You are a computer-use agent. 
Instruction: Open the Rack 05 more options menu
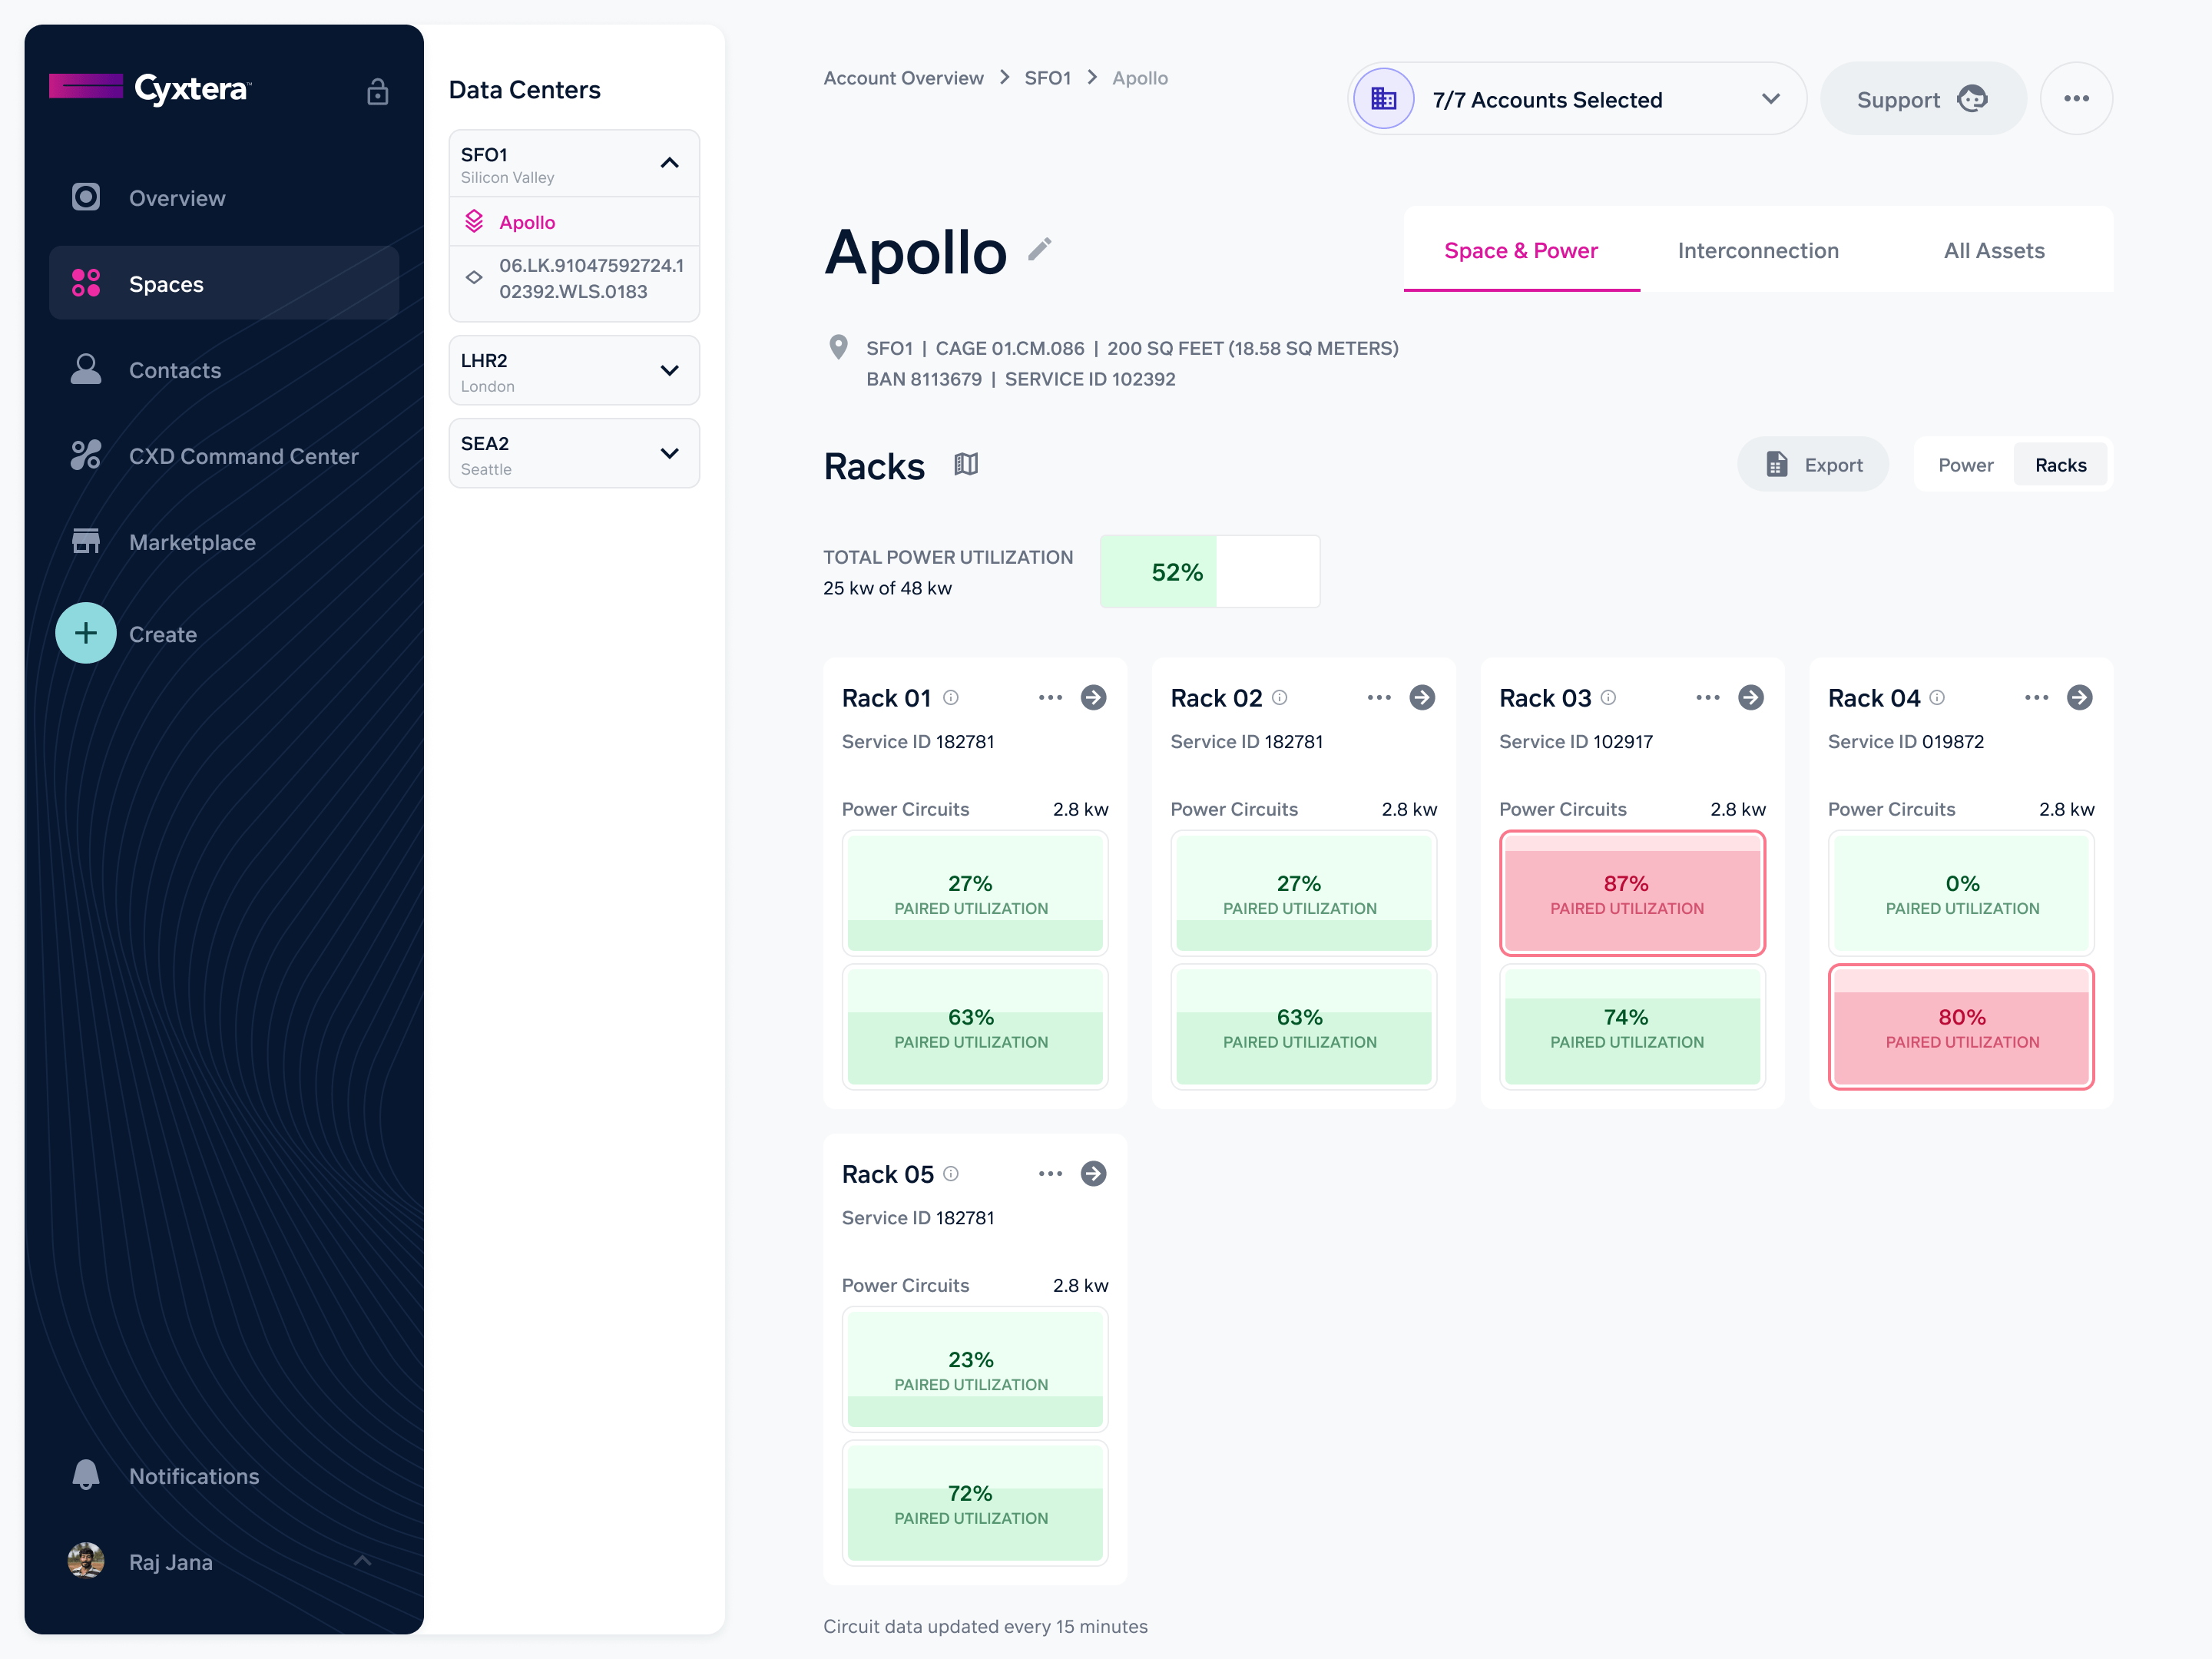pos(1050,1174)
